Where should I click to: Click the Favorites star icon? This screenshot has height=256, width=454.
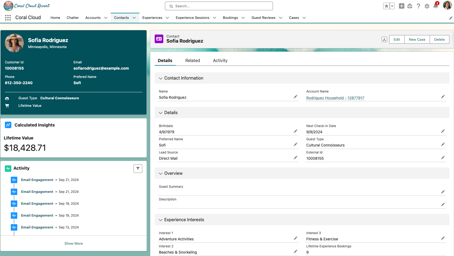[x=387, y=6]
